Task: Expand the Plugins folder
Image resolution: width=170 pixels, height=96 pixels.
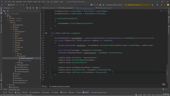Action: click(x=7, y=18)
